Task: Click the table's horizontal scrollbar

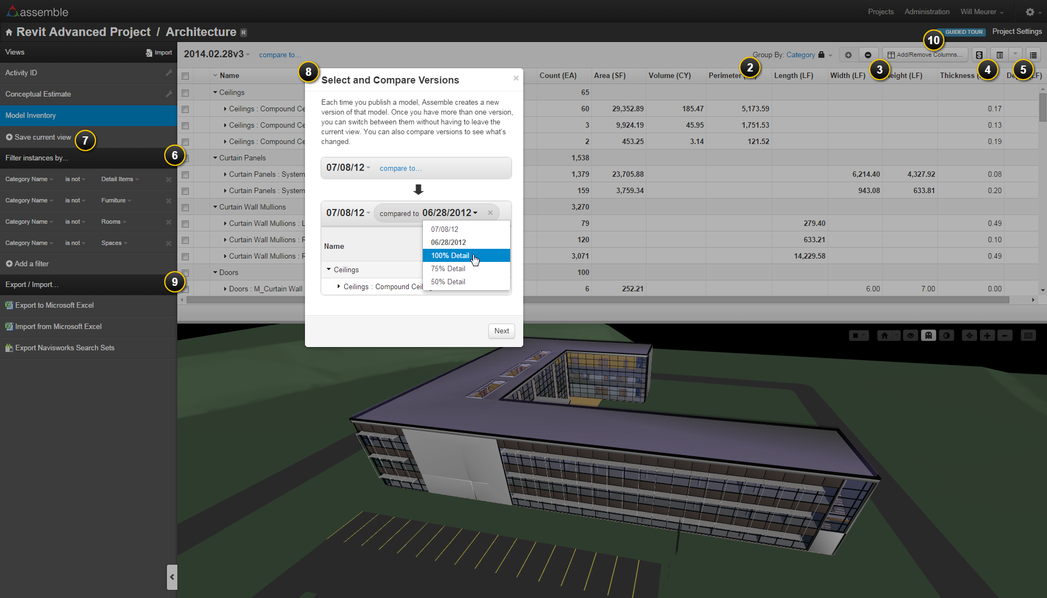Action: point(597,300)
